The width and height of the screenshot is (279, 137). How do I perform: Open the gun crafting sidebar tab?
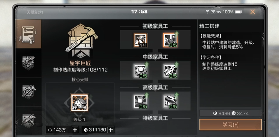click(x=28, y=121)
